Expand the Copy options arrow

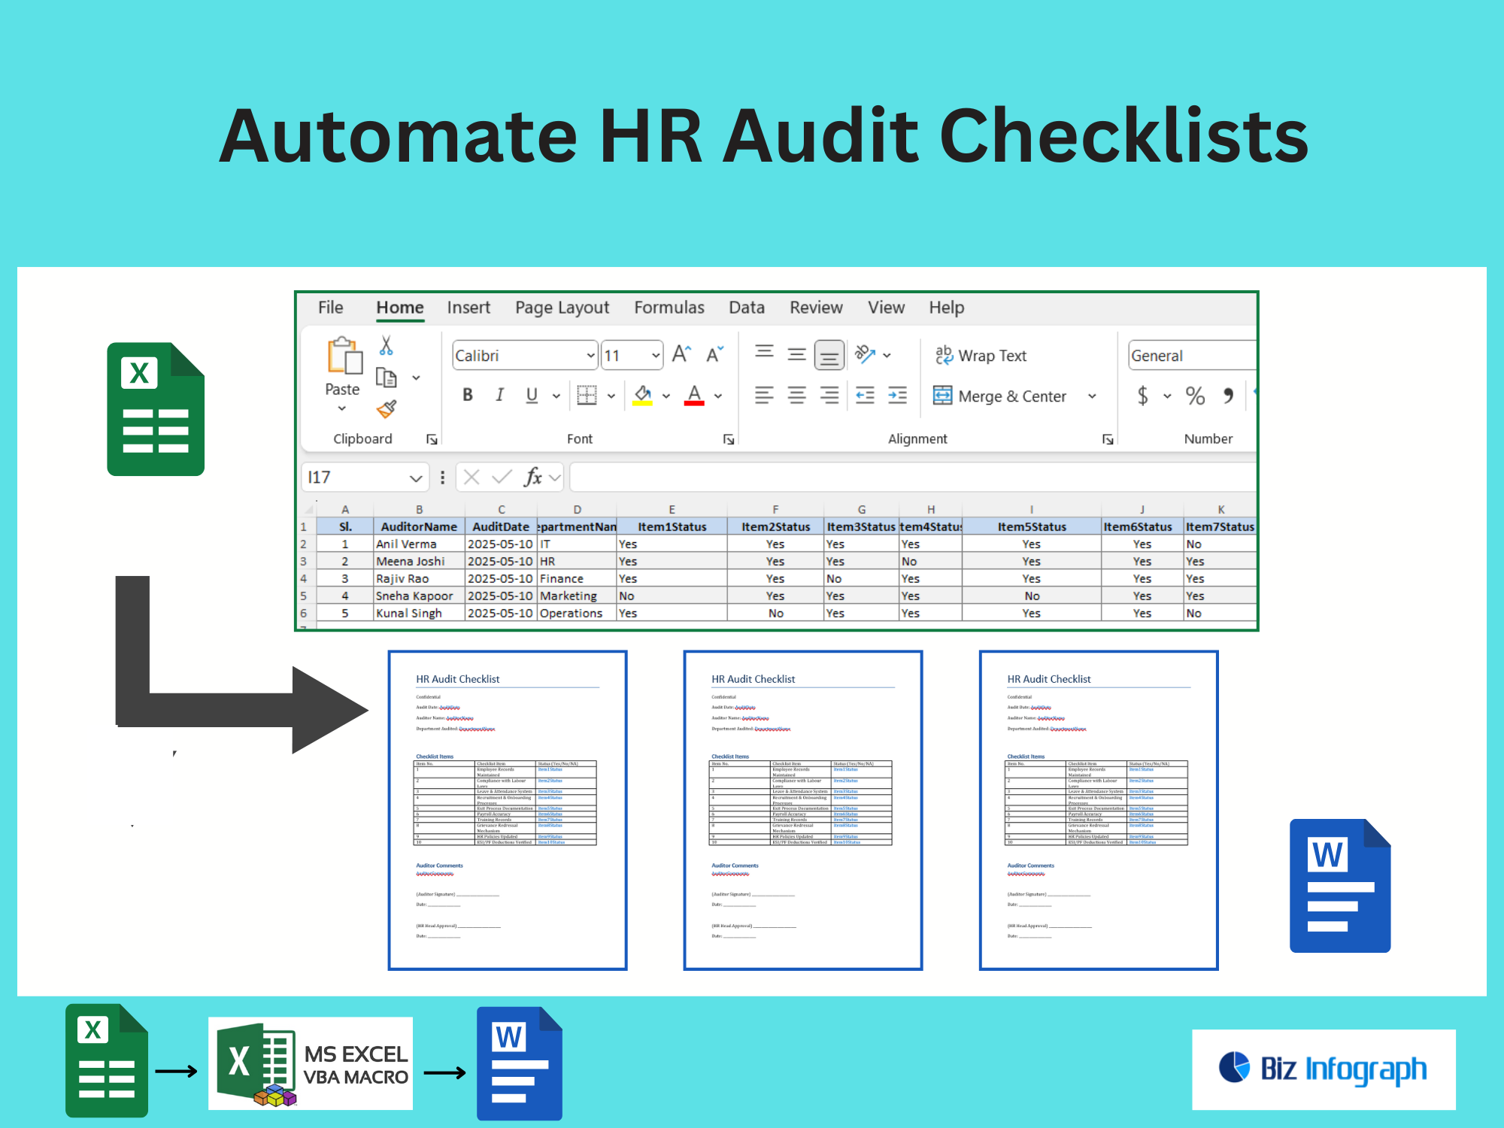pyautogui.click(x=416, y=378)
